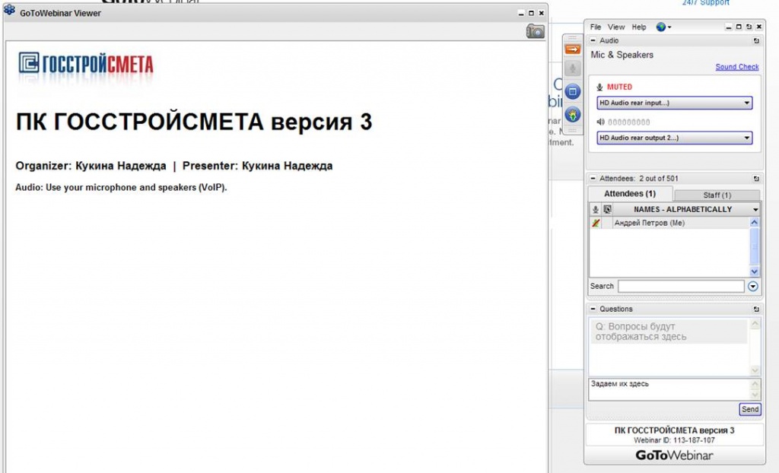The image size is (779, 473).
Task: Click the 24/7 Support link in background page
Action: click(705, 2)
